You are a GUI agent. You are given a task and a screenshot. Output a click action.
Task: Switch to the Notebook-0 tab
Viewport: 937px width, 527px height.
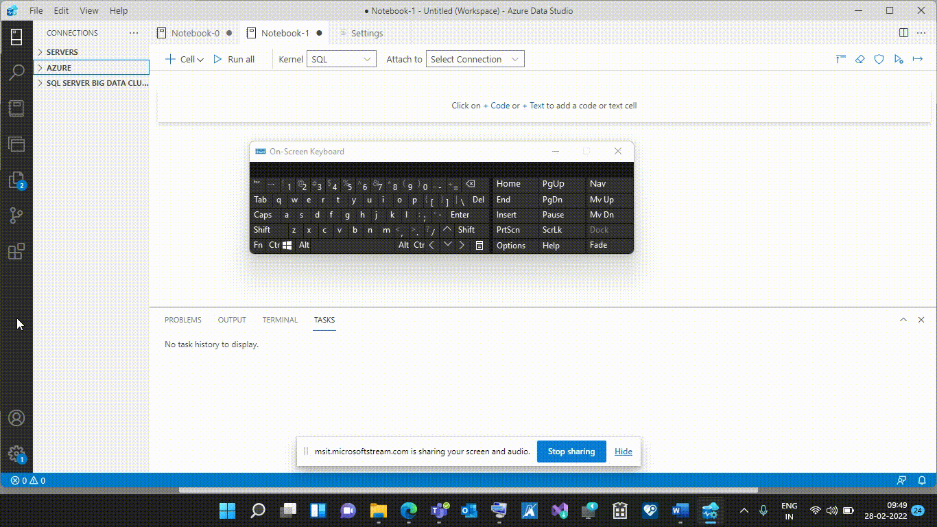click(194, 32)
